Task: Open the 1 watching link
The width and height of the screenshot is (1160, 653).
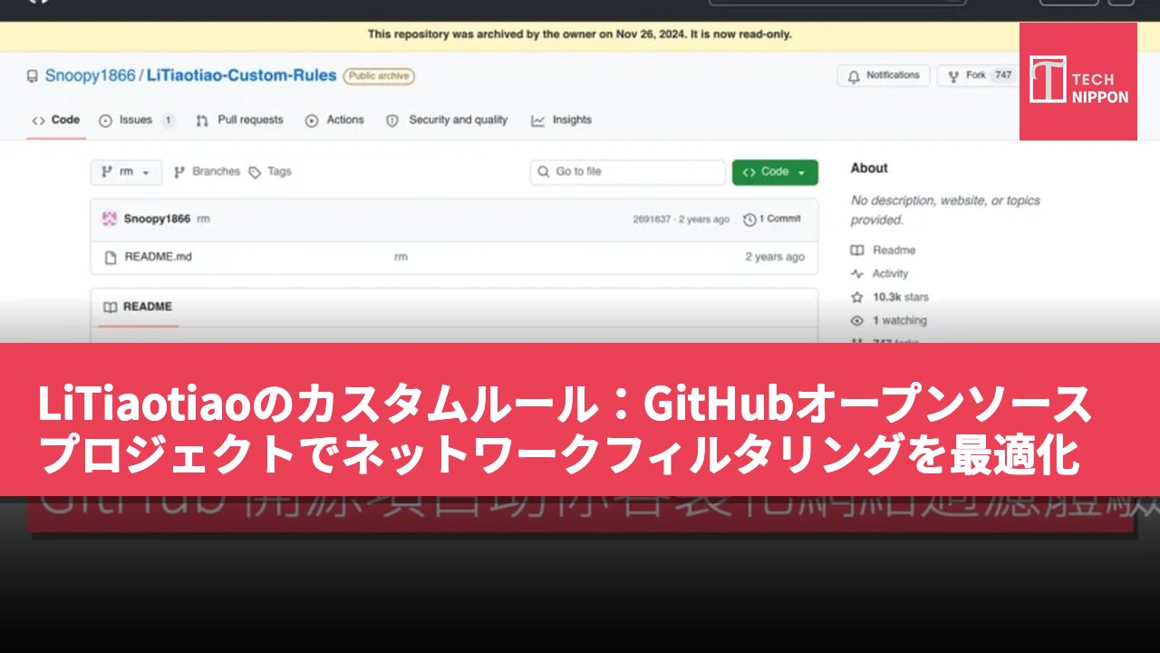Action: (889, 321)
